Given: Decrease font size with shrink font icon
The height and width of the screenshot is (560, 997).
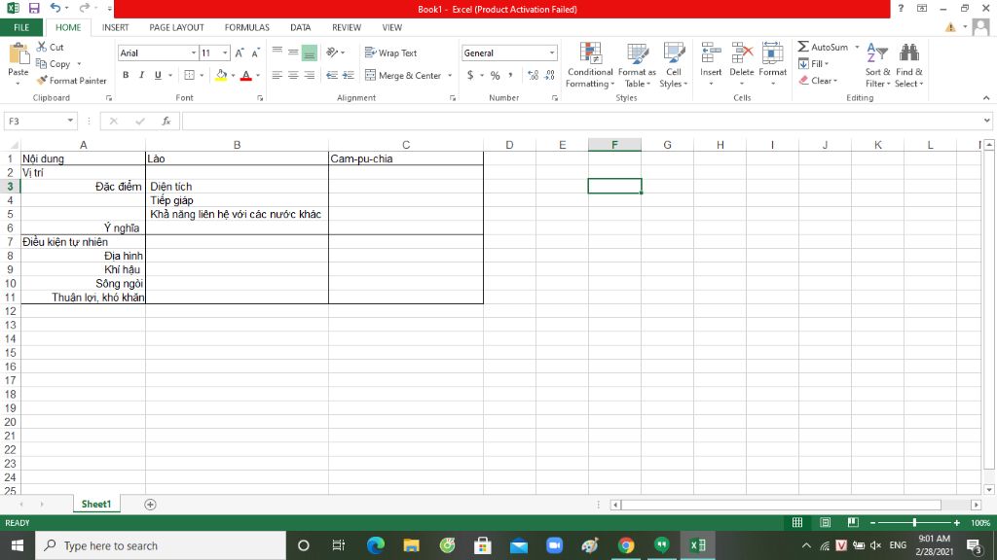Looking at the screenshot, I should tap(255, 53).
